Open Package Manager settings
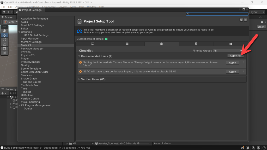 tap(32, 48)
